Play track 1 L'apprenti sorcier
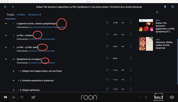 click(6, 24)
